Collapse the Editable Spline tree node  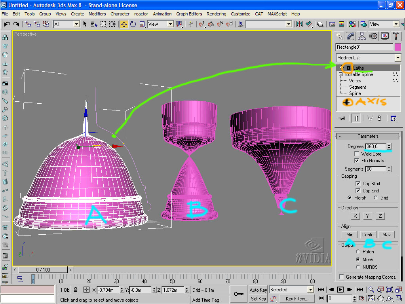tap(340, 74)
